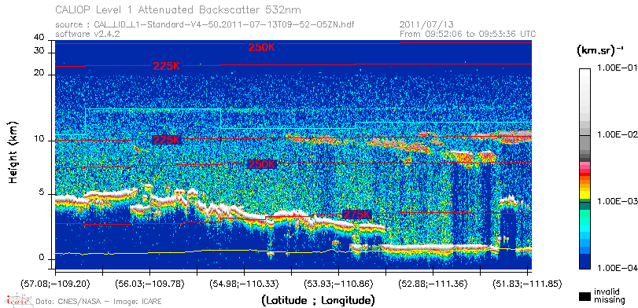The image size is (638, 308).
Task: Click the ICARE logo
Action: click(x=18, y=301)
